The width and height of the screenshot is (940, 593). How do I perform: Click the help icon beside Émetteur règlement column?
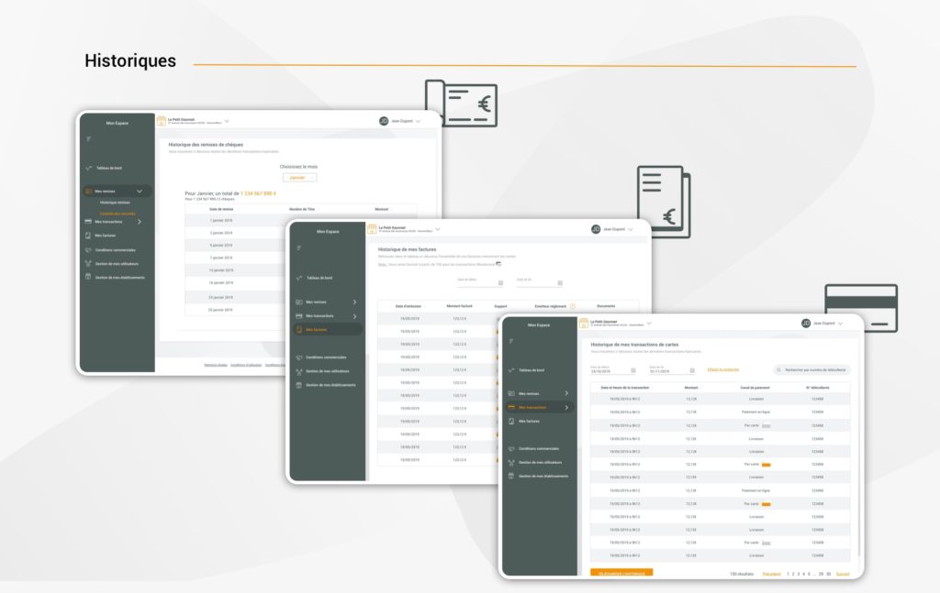573,306
